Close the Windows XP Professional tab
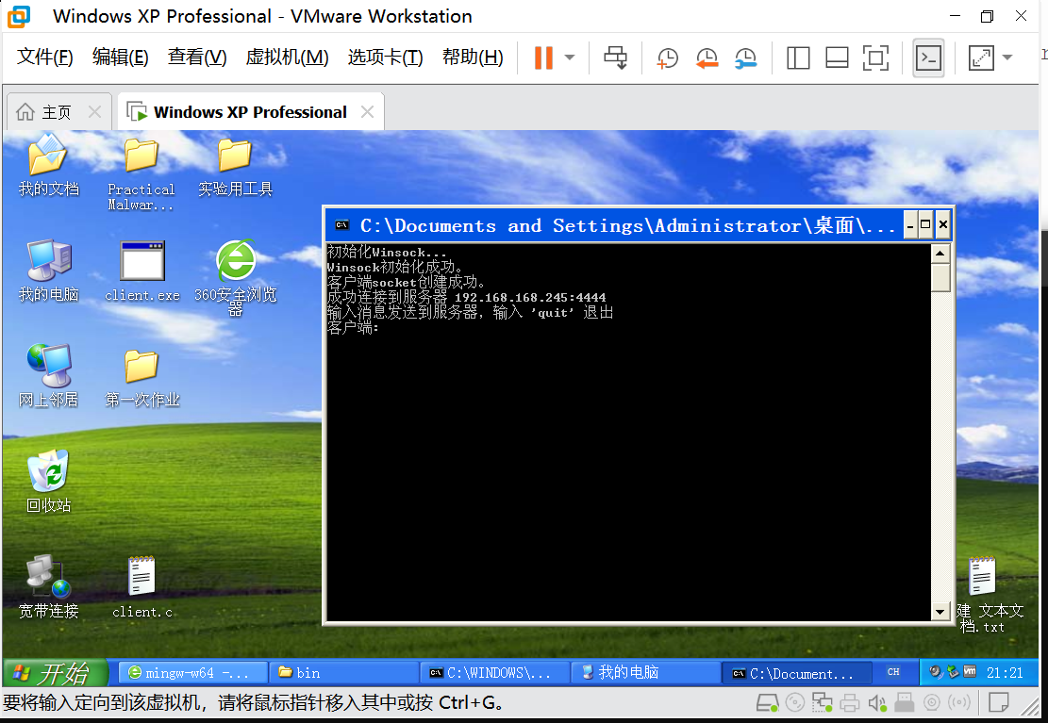 367,112
